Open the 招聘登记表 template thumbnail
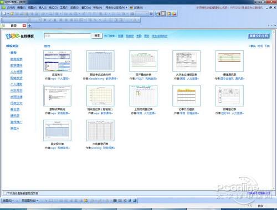The image size is (277, 210). click(229, 95)
